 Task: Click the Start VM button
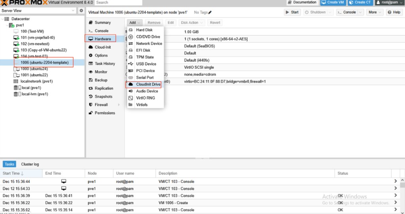coord(292,12)
